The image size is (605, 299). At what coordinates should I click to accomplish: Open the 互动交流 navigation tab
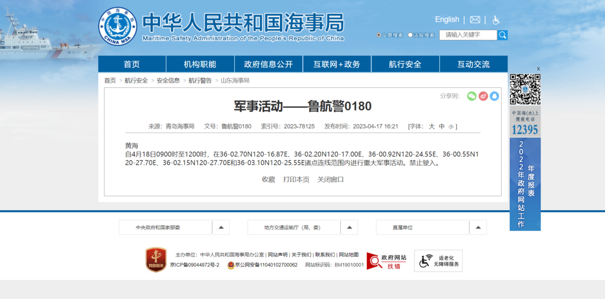tap(474, 64)
